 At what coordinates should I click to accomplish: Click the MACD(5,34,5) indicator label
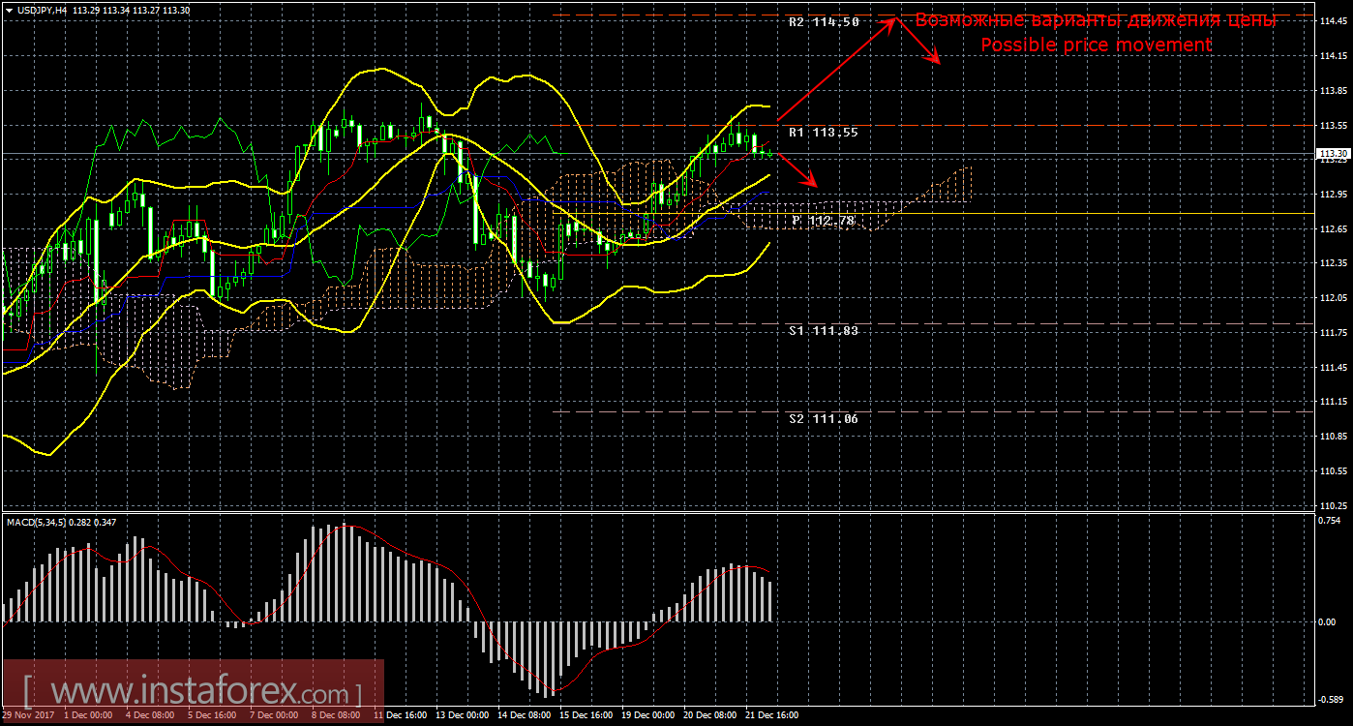tap(62, 523)
